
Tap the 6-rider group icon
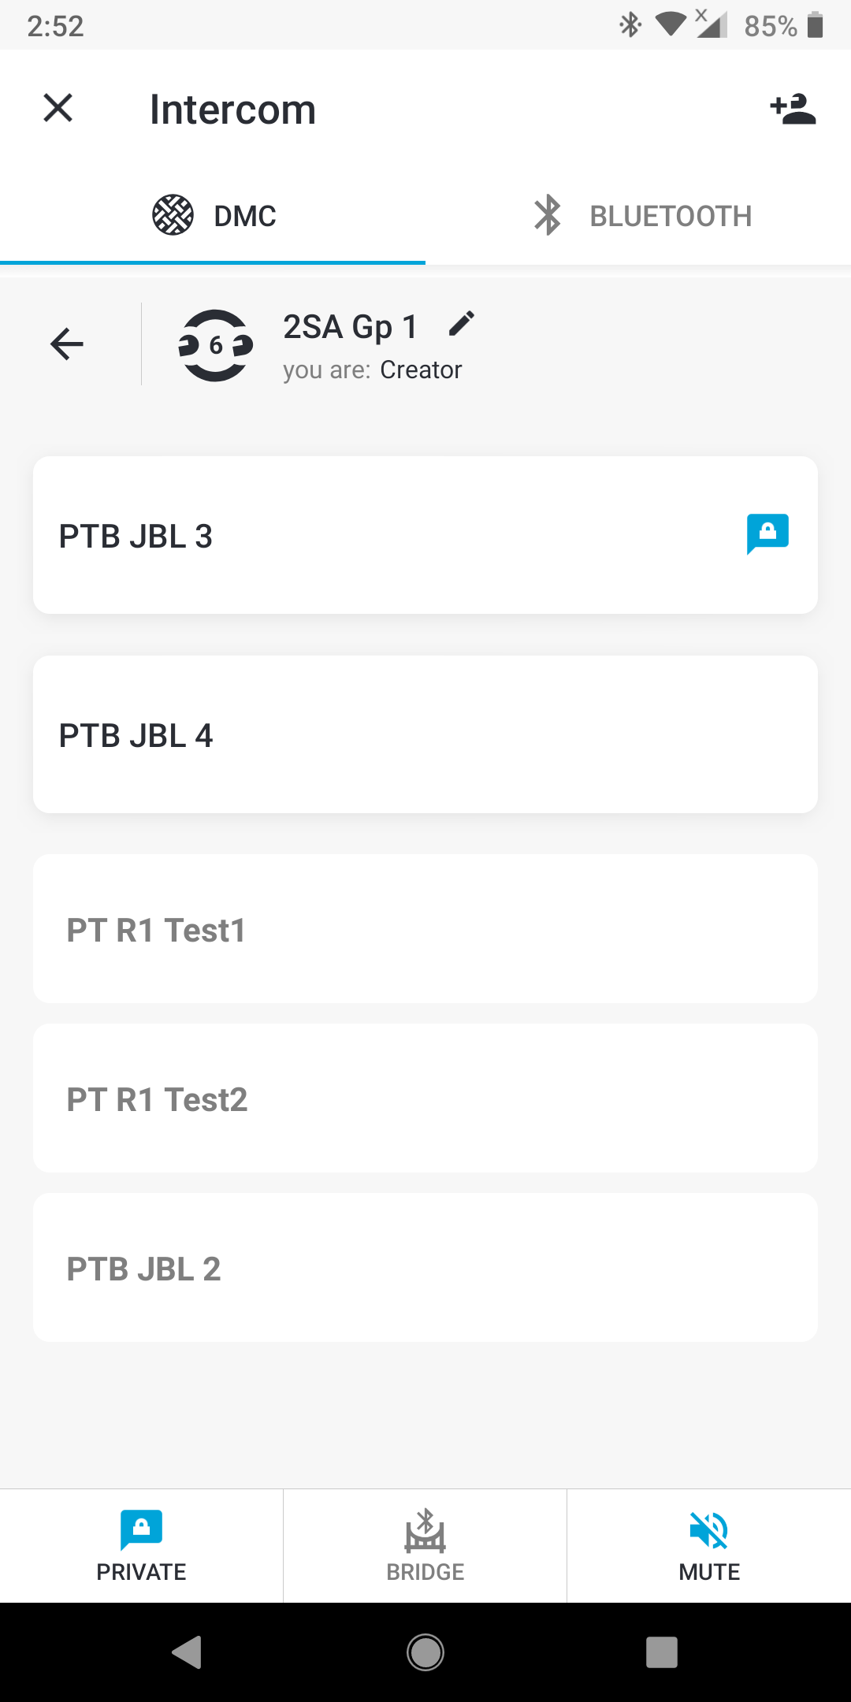click(x=215, y=345)
